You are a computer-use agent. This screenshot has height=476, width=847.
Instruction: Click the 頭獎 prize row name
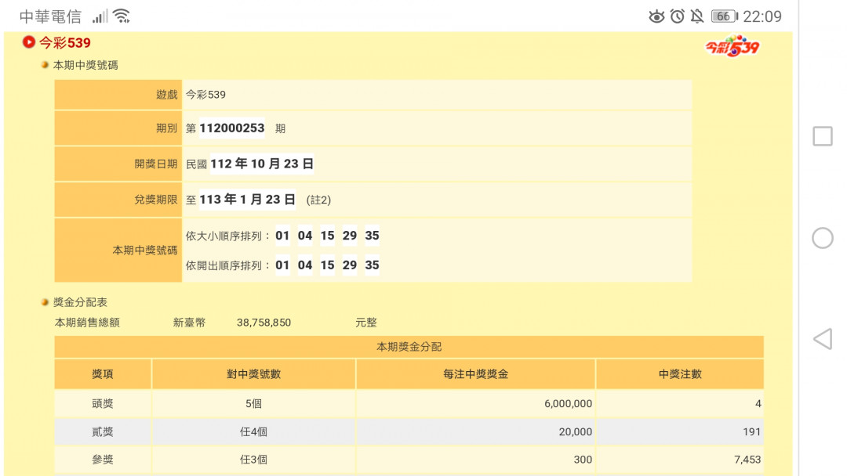click(x=103, y=404)
